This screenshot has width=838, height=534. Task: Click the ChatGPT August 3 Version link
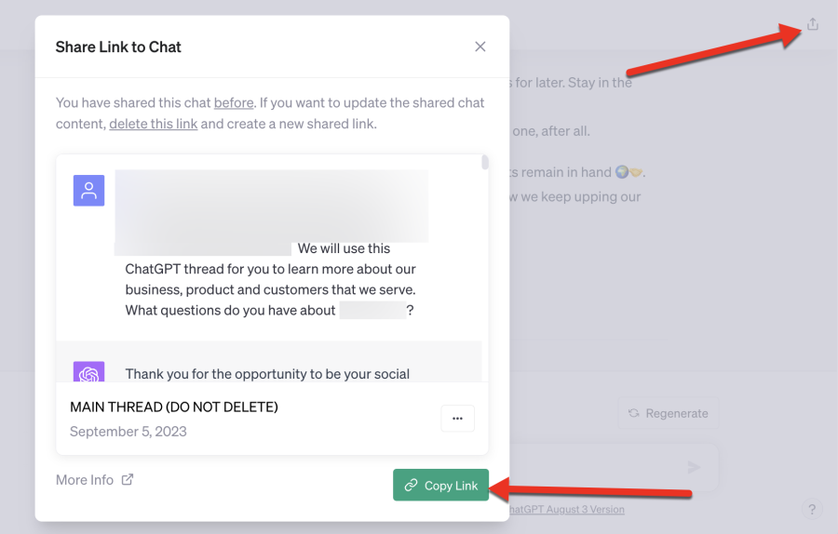click(x=566, y=510)
